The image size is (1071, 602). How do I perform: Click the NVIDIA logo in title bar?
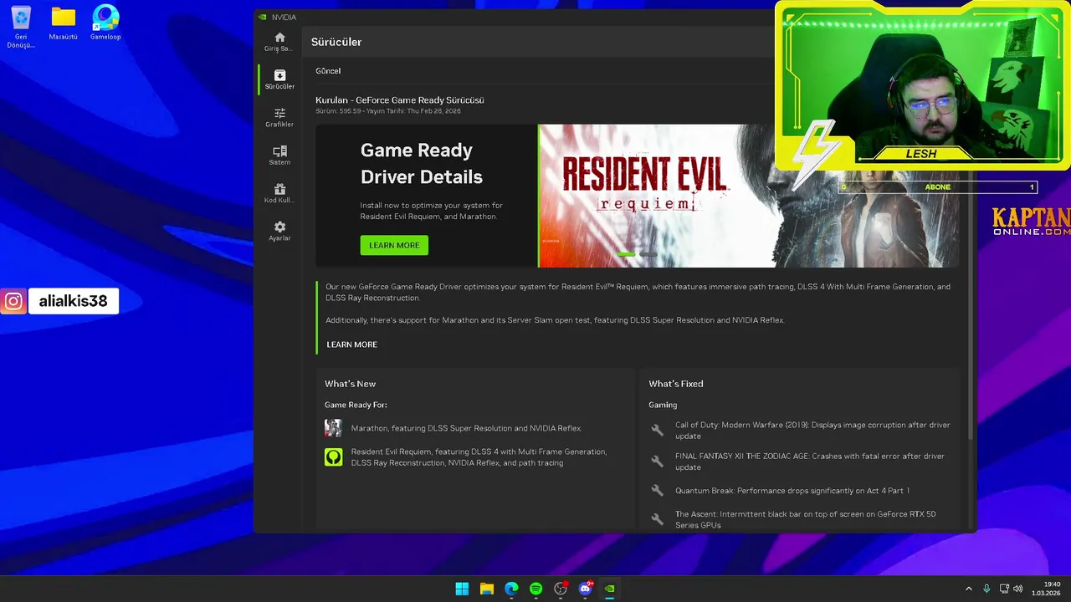(263, 17)
